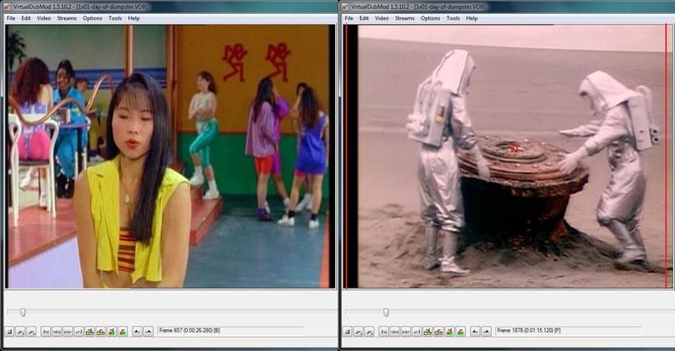Screen dimensions: 675x351
Task: Go to next keyframe in left window
Action: click(101, 331)
